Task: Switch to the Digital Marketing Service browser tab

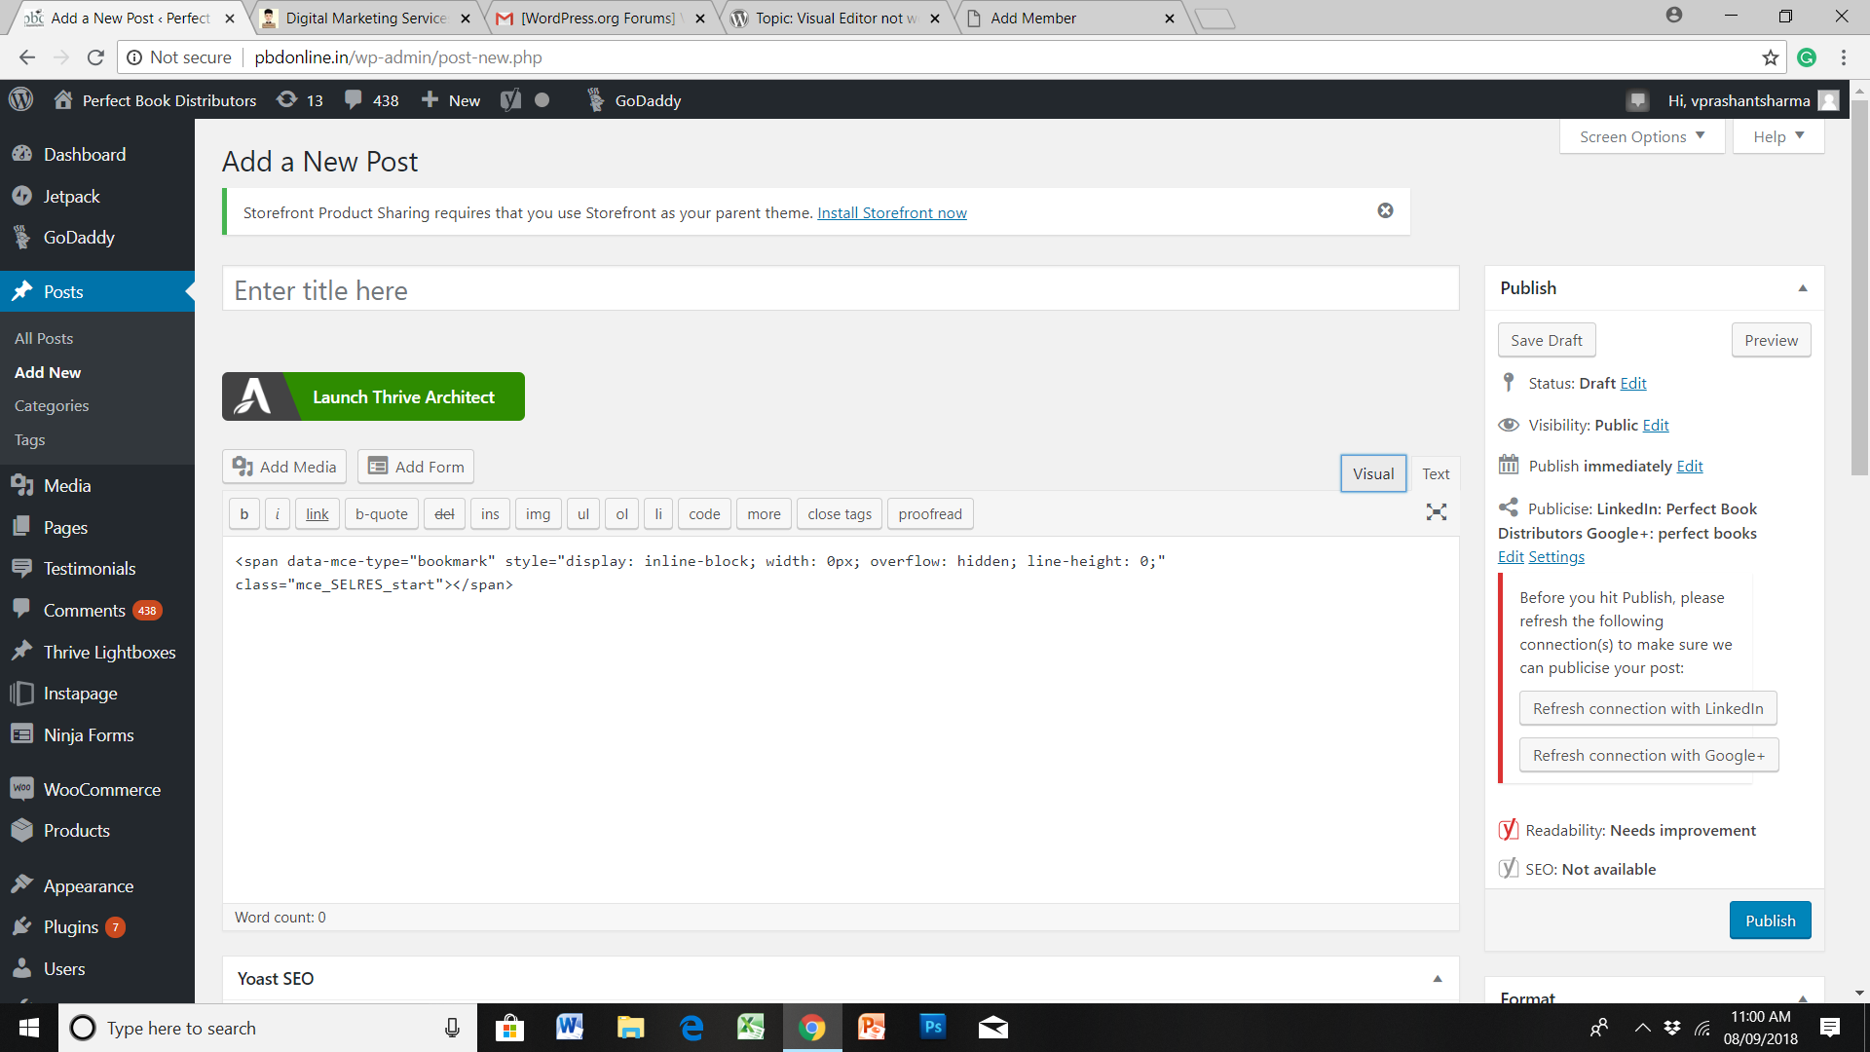Action: (x=365, y=18)
